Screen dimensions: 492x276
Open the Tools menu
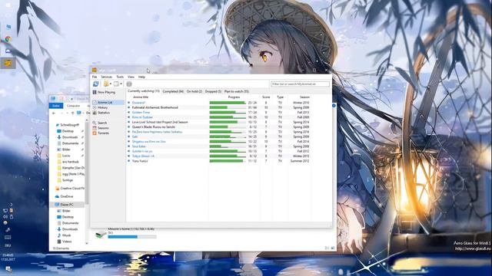point(120,77)
